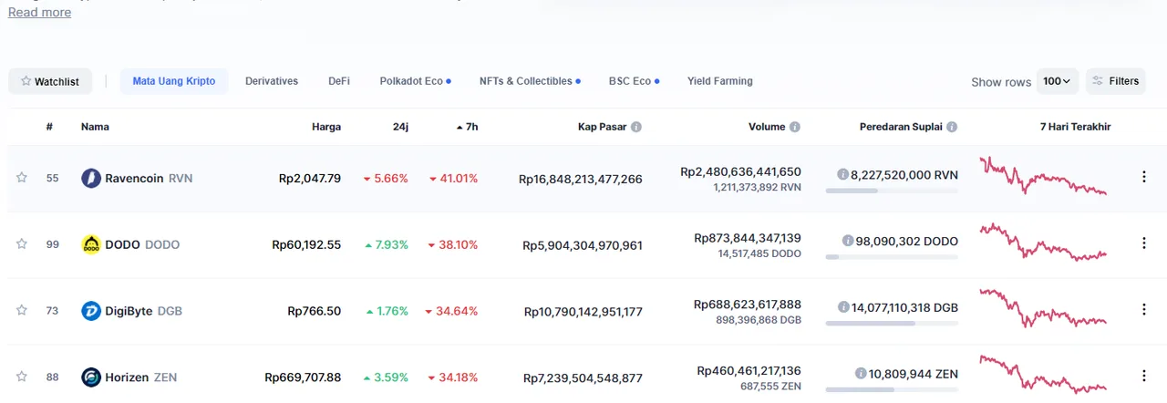Click the DODO coin logo

91,244
